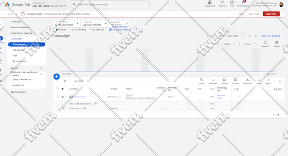
Task: Expand the Assets section
Action: 41,68
